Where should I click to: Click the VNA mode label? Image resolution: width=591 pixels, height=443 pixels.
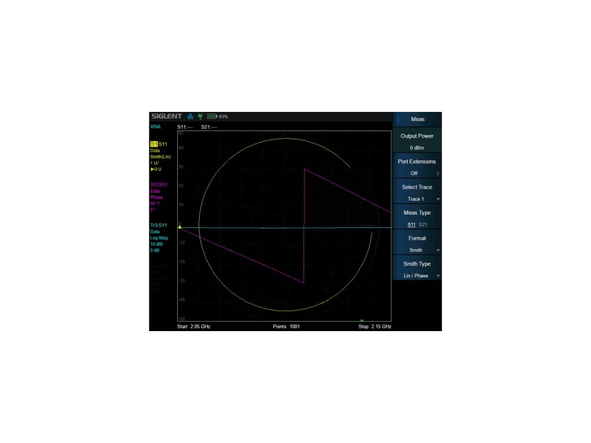tap(155, 126)
